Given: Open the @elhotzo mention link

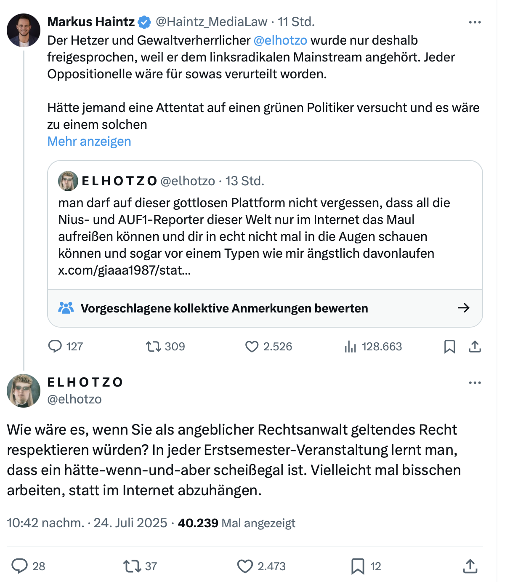Looking at the screenshot, I should [280, 40].
